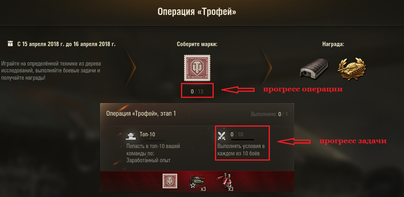Viewport: 404px width, 197px height.
Task: Click the Соберите марки: heading
Action: click(197, 44)
